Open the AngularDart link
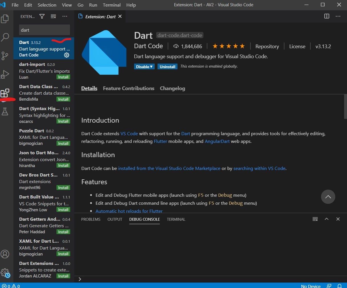Viewport: 347px width, 288px height. (217, 141)
